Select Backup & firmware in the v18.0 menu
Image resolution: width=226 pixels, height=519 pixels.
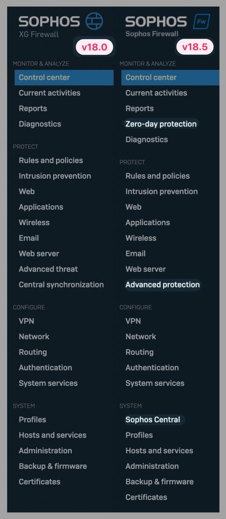pos(52,466)
